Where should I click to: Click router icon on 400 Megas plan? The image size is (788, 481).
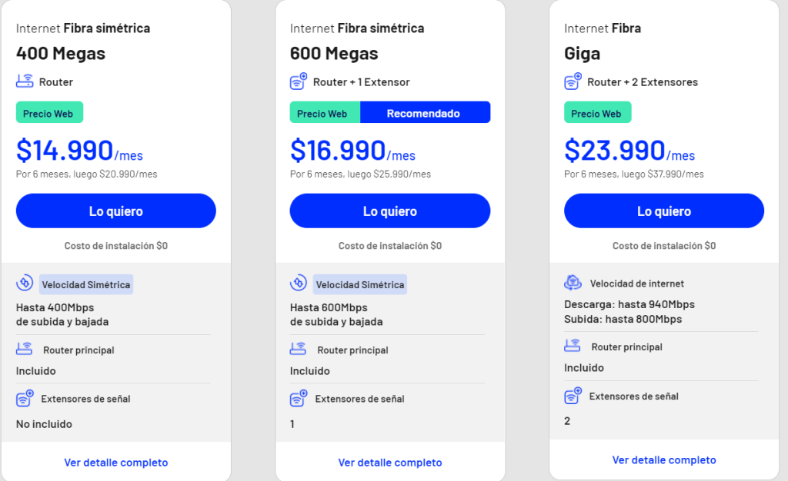click(x=25, y=81)
